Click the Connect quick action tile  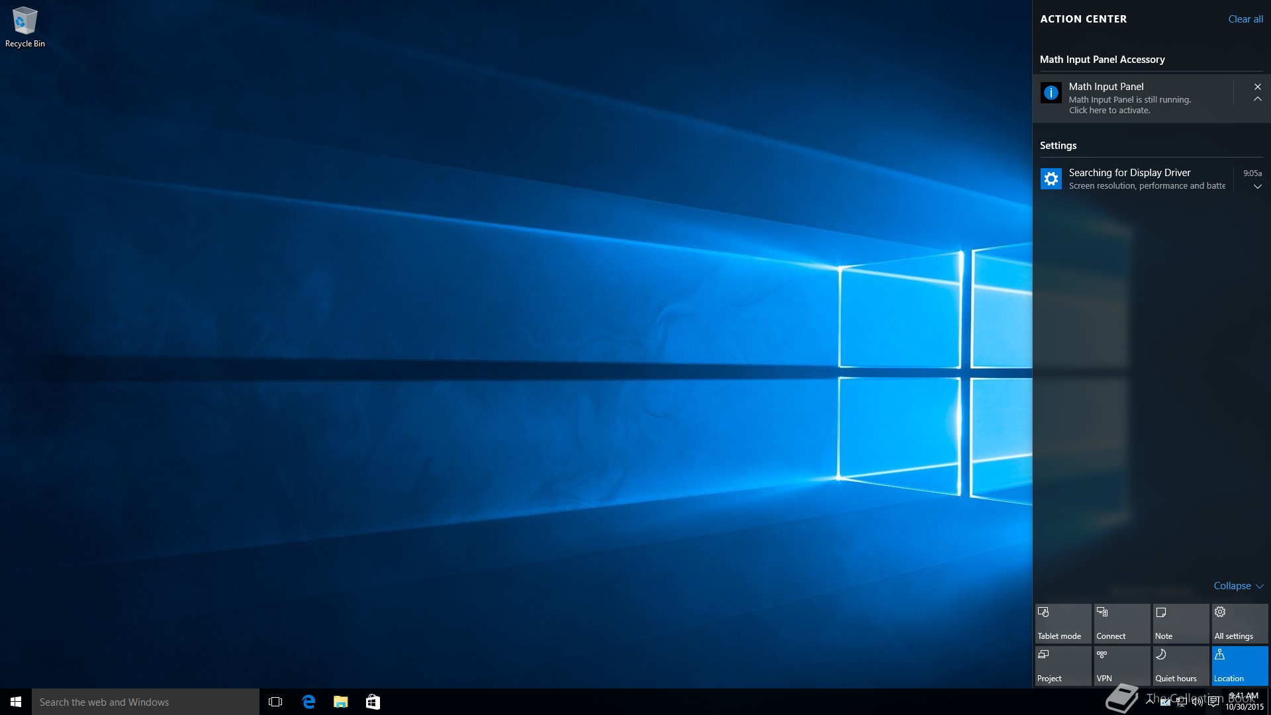coord(1122,623)
